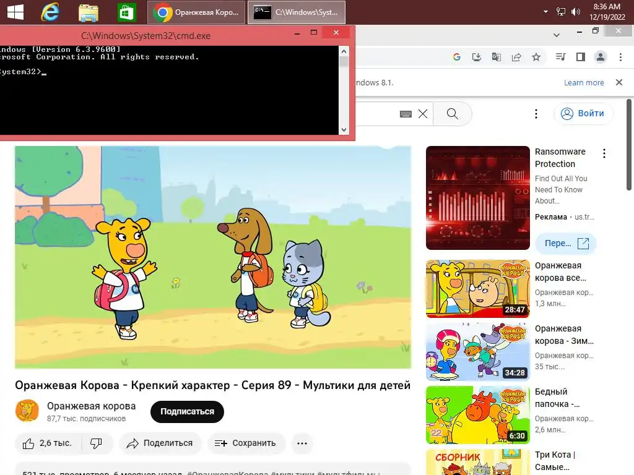Click inside the cmd.exe command prompt area
Image resolution: width=634 pixels, height=475 pixels.
169,90
